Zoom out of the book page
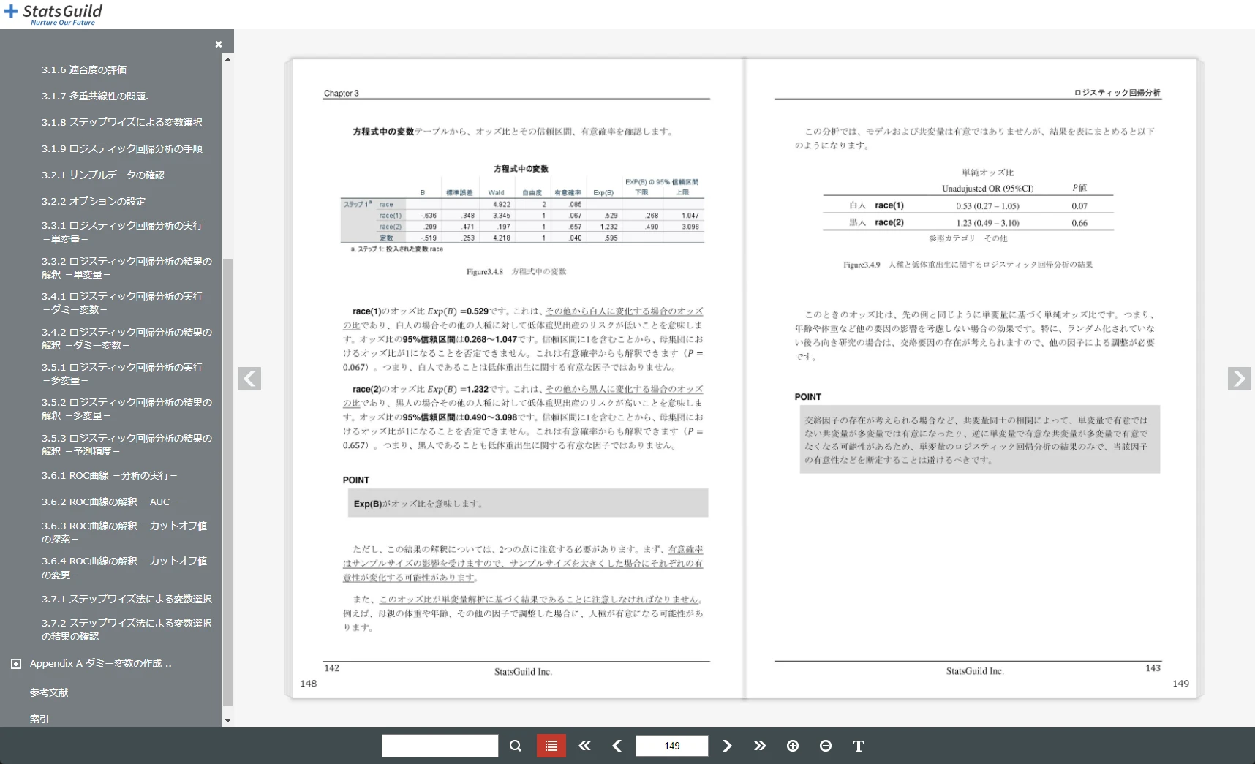This screenshot has width=1255, height=764. point(826,746)
